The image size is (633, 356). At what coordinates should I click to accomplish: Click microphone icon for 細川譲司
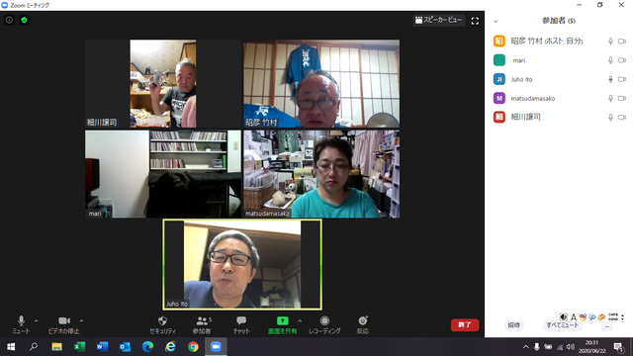(x=610, y=117)
